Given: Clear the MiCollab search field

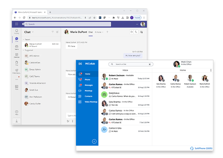Looking at the screenshot, I should [x=150, y=64].
